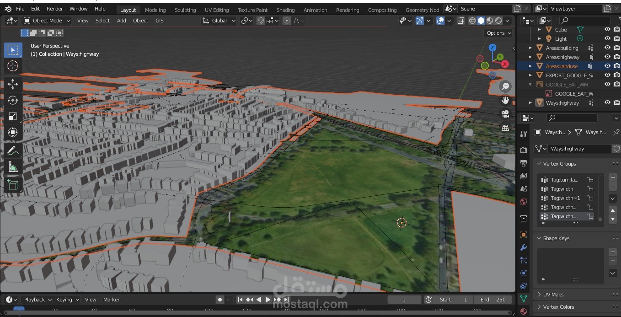Disable viewport visibility of Ways:highway

pyautogui.click(x=608, y=102)
